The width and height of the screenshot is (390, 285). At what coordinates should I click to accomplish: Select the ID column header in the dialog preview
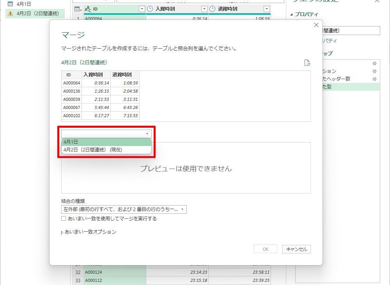pos(72,75)
